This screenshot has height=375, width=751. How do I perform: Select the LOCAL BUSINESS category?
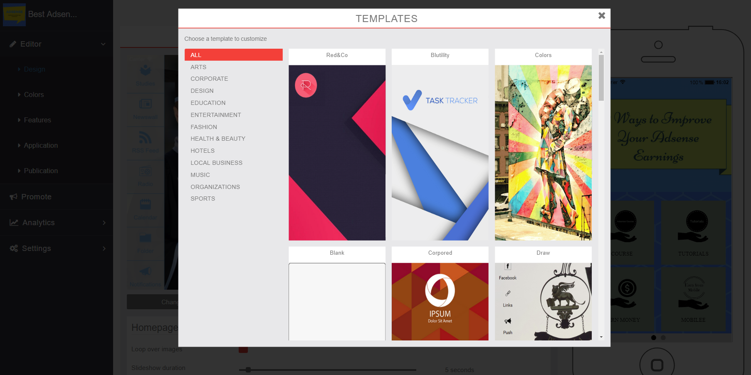pos(216,163)
